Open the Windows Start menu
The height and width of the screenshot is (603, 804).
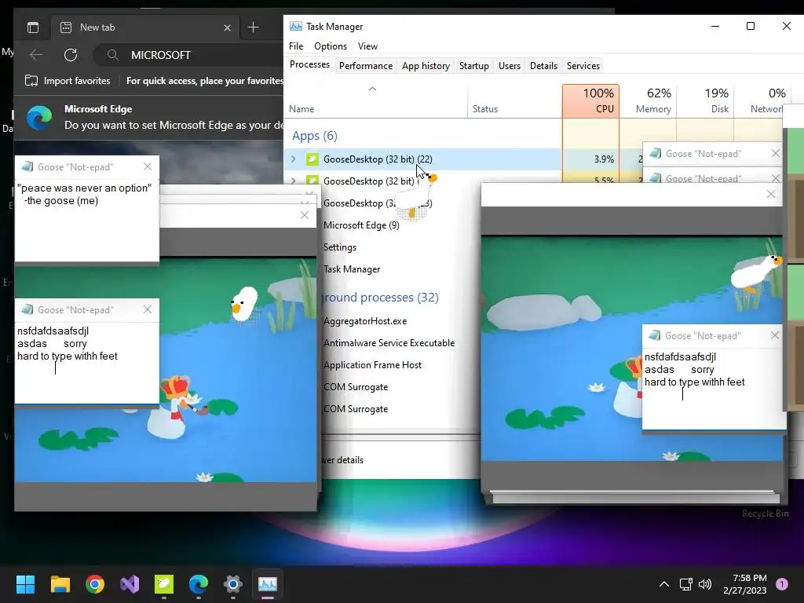coord(25,584)
